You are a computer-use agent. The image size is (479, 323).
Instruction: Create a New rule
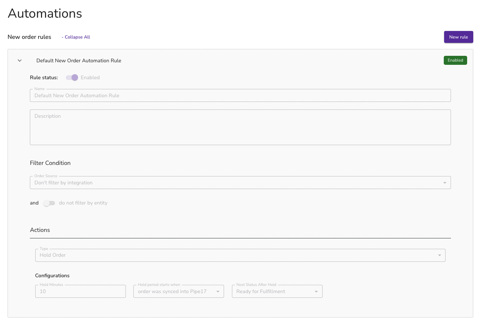[459, 37]
